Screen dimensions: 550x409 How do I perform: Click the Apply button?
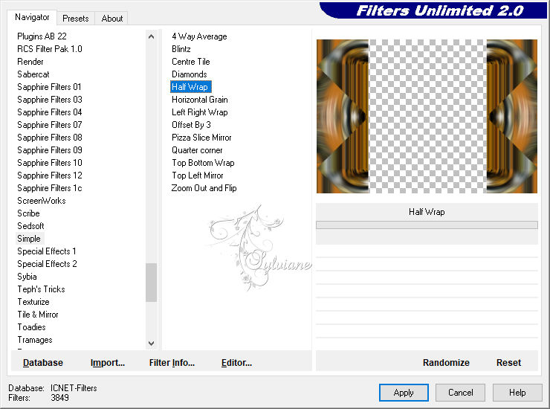click(404, 393)
